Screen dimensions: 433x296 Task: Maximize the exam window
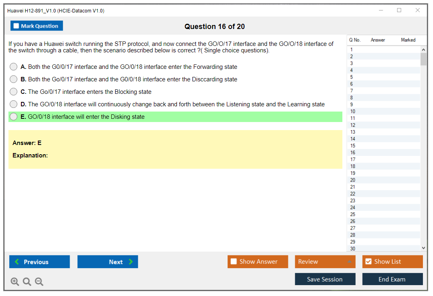[399, 10]
